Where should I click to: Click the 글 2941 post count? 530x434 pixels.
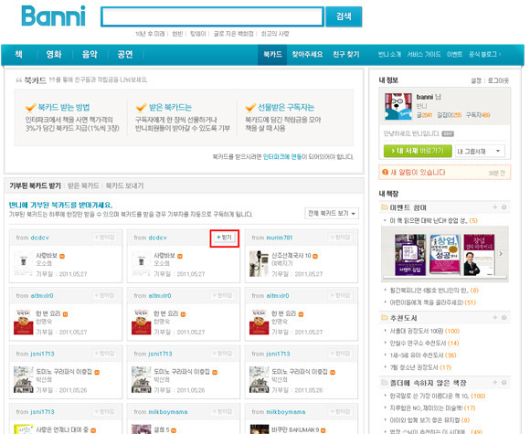[x=424, y=115]
